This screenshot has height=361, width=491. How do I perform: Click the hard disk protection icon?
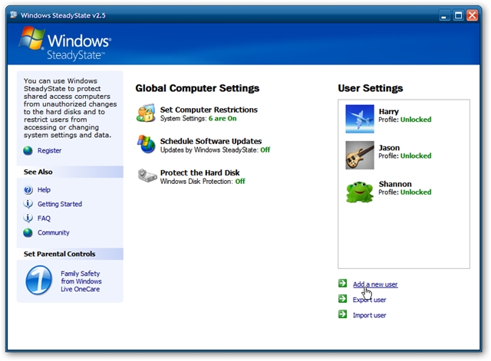[147, 176]
